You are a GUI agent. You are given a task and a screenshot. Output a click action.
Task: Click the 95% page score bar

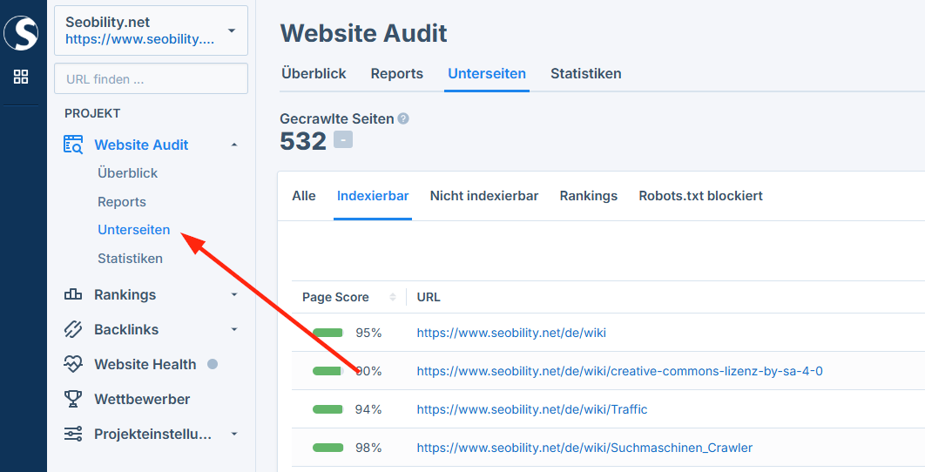[x=328, y=333]
